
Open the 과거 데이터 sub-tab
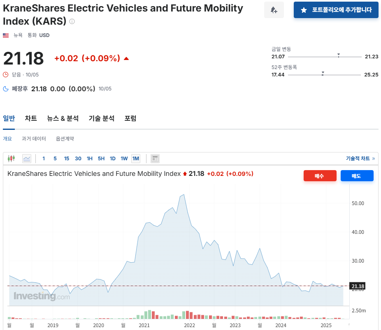(x=34, y=138)
